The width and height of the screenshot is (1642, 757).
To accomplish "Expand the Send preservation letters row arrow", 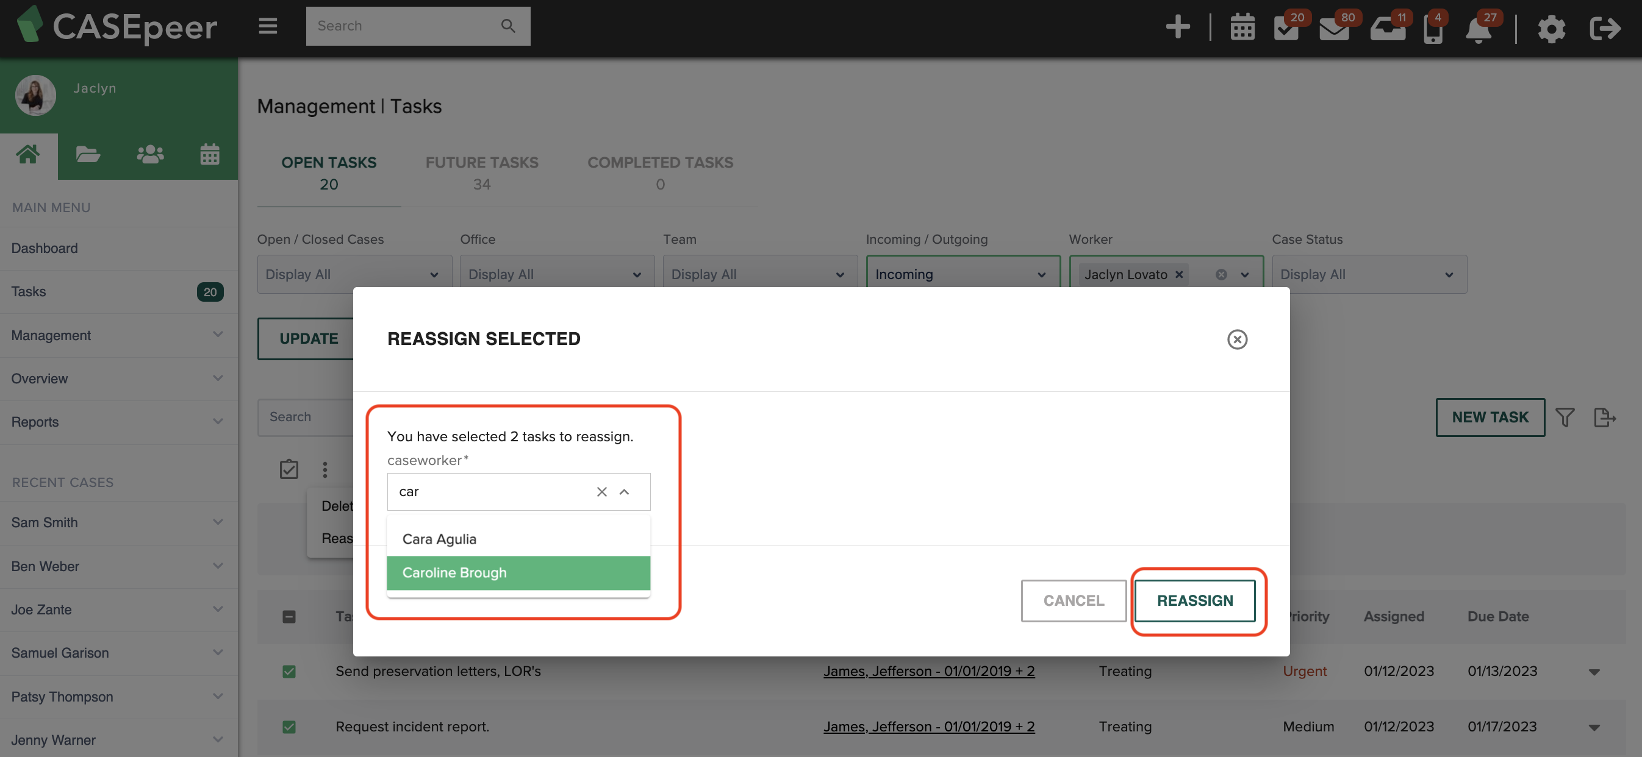I will tap(1594, 672).
